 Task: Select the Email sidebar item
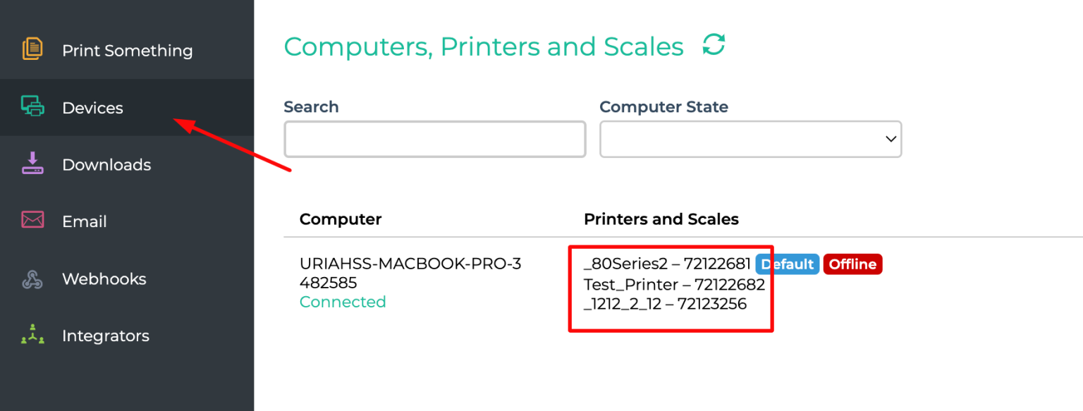click(85, 222)
